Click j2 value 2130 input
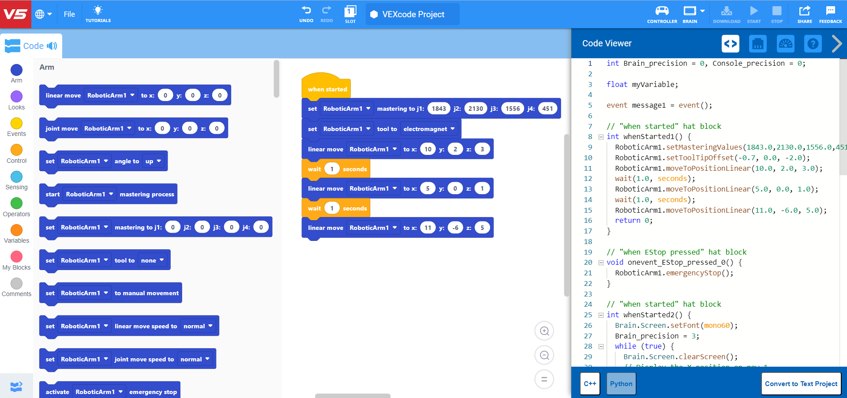 click(476, 109)
